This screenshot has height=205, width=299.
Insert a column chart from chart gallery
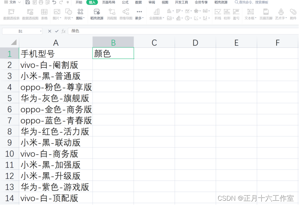[170, 11]
